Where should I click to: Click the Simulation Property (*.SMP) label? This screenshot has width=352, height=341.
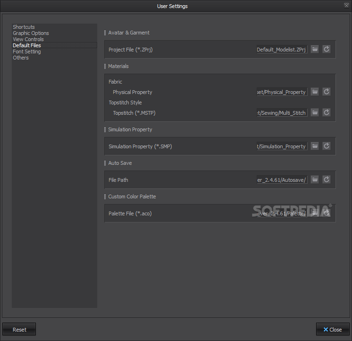(x=140, y=146)
